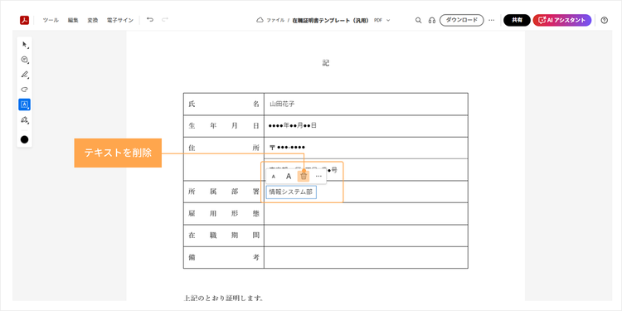Open more options in text popup toolbar
Image resolution: width=622 pixels, height=311 pixels.
coord(318,176)
